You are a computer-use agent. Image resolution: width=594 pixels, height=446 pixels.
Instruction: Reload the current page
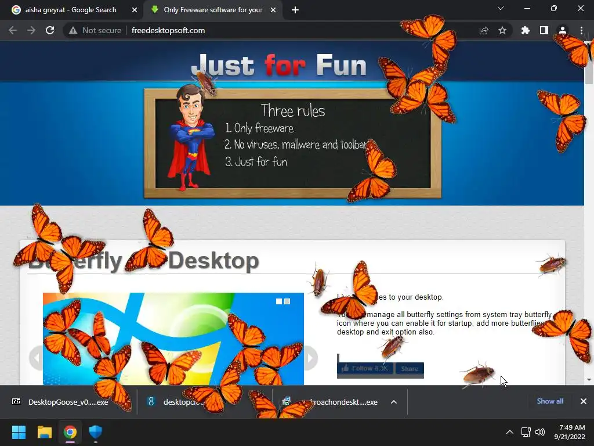click(50, 30)
